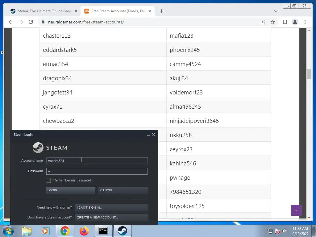Close the Steam Login dialog
Screen dimensions: 316x237
[x=153, y=135]
